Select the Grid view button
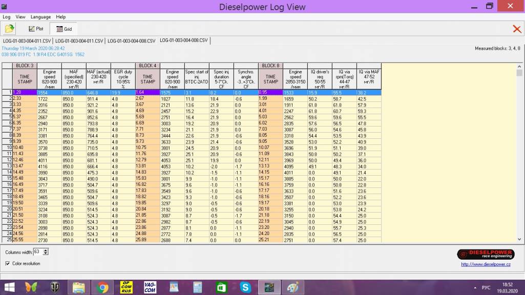Viewport: 525px width, 295px height. [64, 29]
